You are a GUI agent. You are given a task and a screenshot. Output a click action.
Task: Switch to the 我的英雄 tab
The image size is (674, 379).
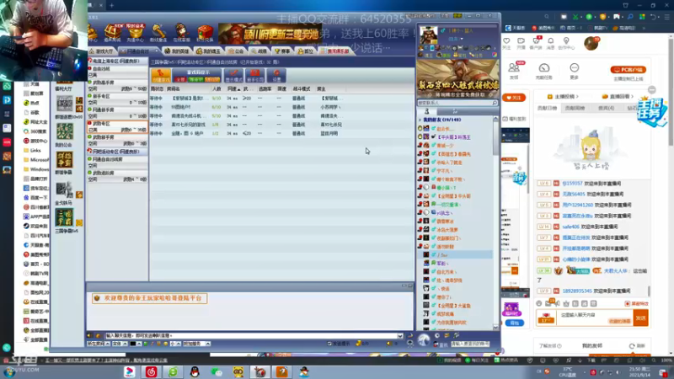point(177,51)
